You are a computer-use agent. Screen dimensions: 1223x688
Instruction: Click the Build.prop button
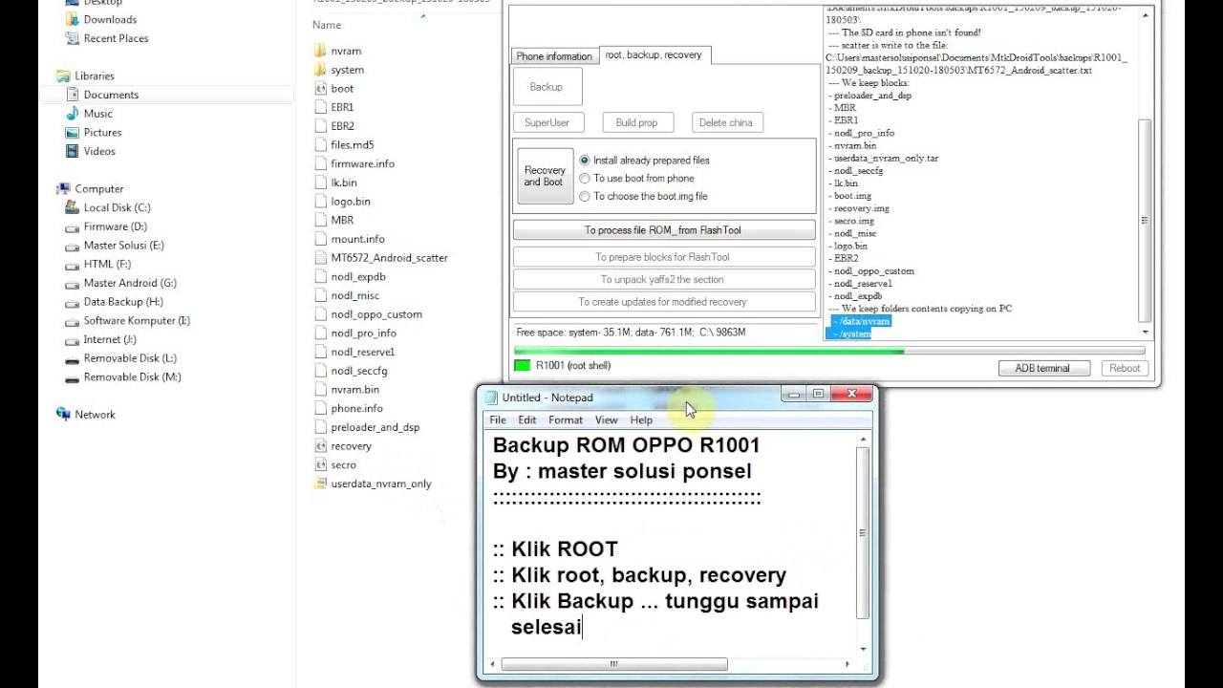pyautogui.click(x=636, y=122)
